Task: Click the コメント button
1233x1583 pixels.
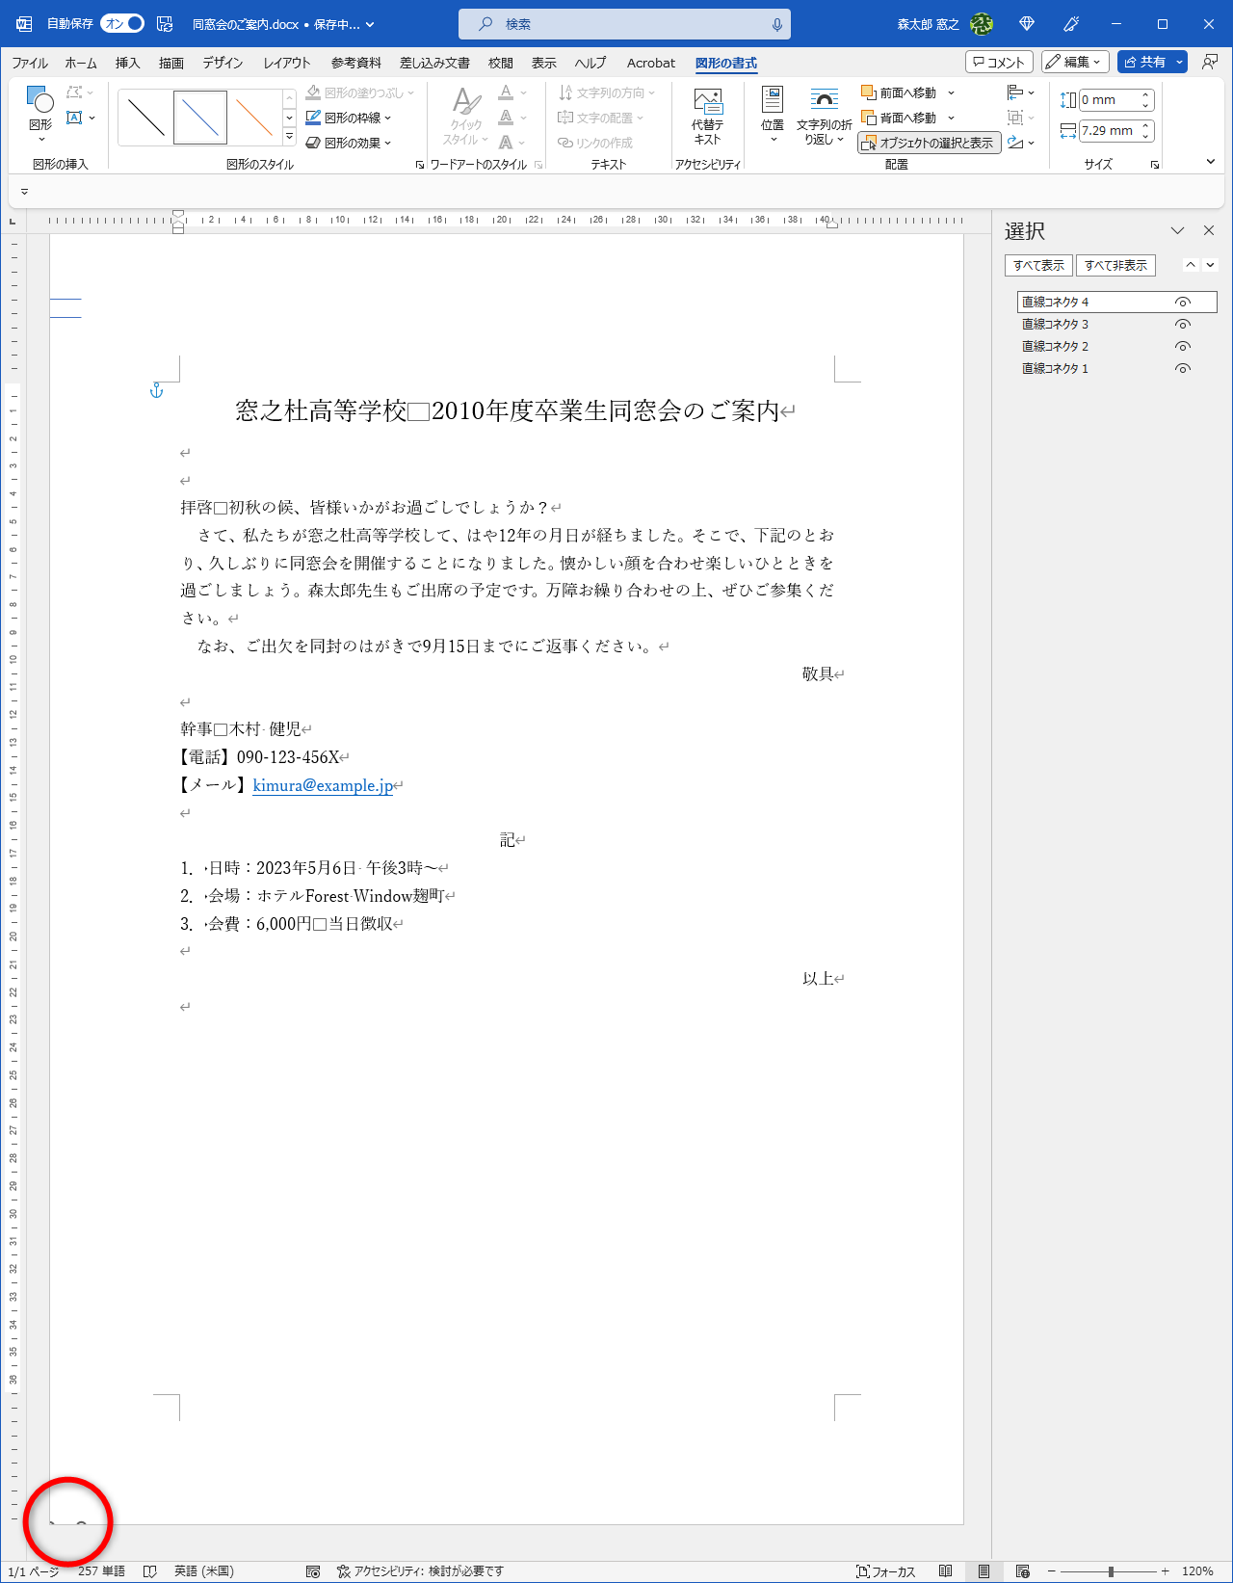Action: coord(999,62)
